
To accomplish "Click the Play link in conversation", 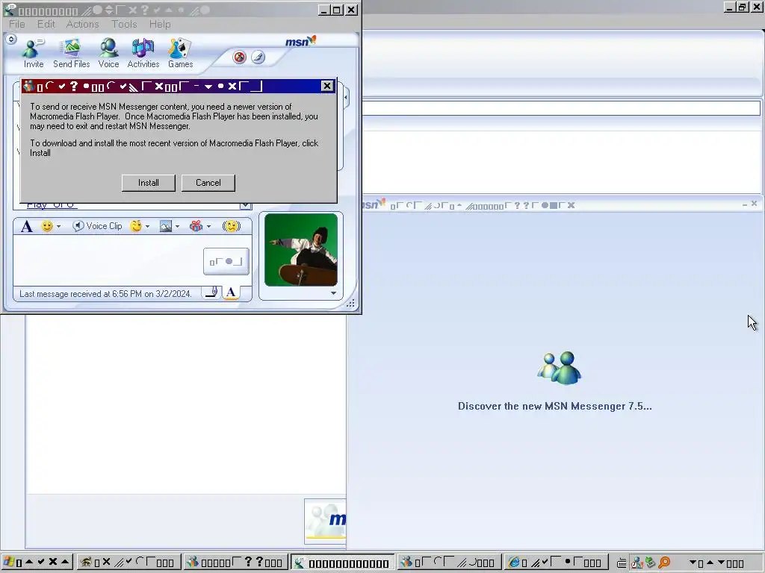I will point(52,205).
